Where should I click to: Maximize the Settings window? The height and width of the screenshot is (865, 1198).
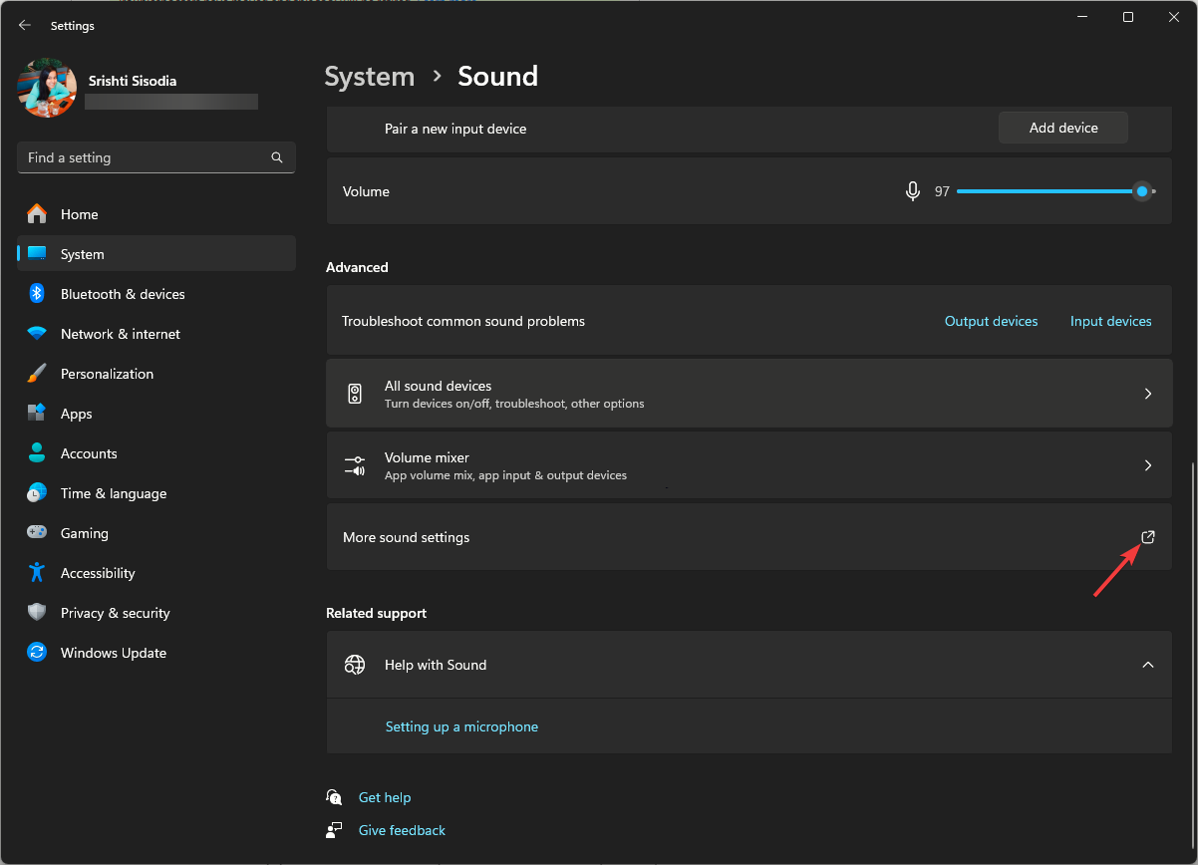[x=1128, y=17]
